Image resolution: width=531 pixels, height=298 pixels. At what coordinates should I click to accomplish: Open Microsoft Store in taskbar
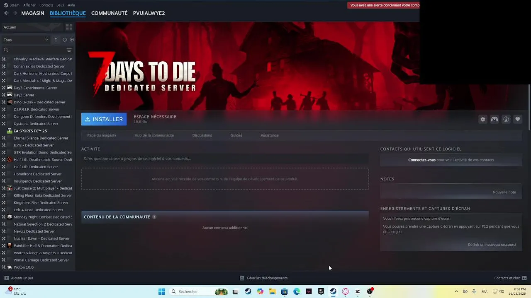284,291
